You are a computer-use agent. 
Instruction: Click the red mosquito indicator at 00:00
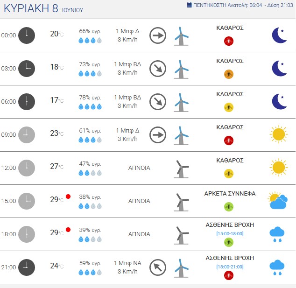[229, 41]
